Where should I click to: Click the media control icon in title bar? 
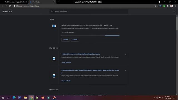click(159, 2)
